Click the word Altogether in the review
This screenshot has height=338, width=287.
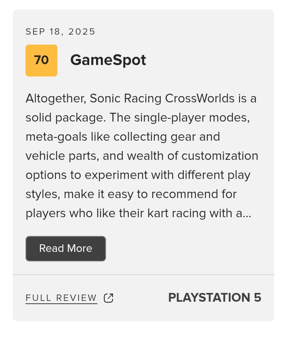(56, 99)
